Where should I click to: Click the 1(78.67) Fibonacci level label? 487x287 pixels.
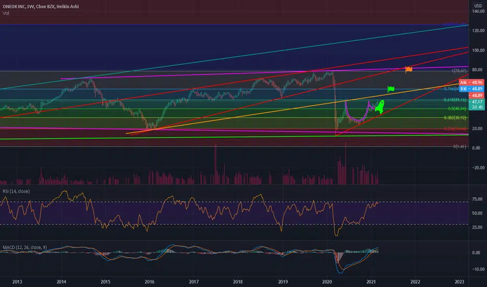tap(459, 71)
